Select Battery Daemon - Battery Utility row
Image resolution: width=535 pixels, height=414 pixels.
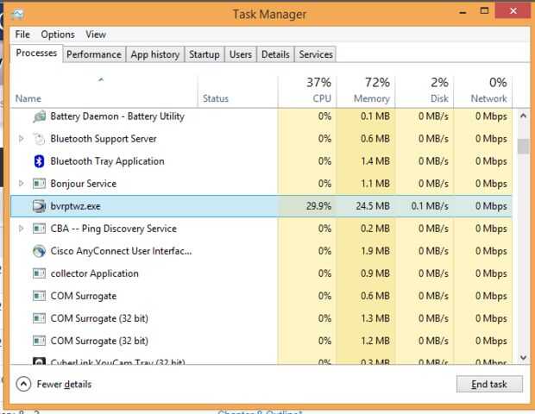[261, 116]
